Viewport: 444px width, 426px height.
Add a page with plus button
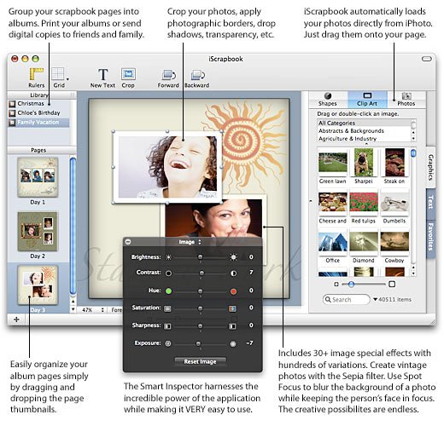(16, 319)
